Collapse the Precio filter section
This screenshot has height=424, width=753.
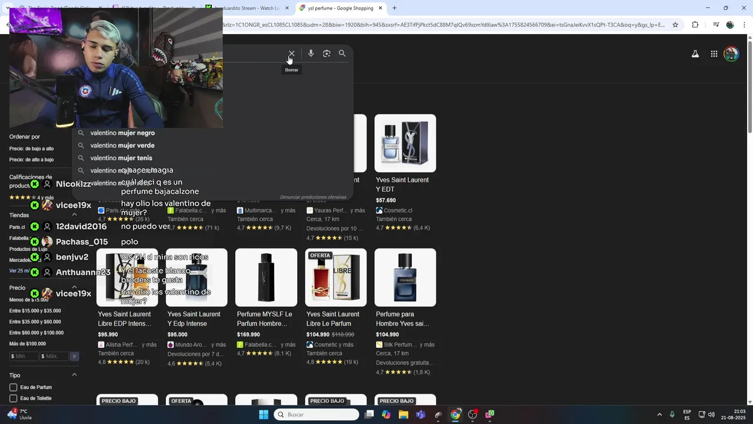pos(75,288)
